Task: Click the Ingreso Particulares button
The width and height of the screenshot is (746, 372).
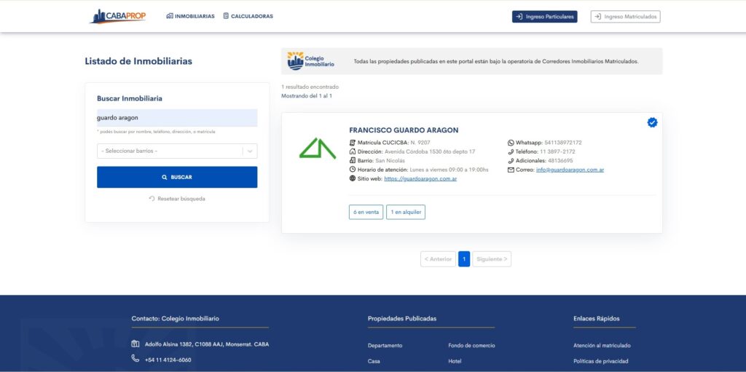Action: click(x=544, y=16)
